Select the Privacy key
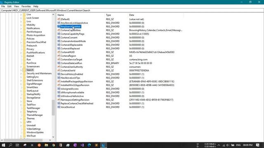 30,49
